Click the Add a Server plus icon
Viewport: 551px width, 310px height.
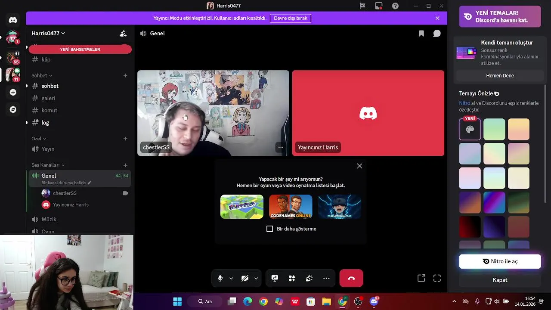(13, 92)
